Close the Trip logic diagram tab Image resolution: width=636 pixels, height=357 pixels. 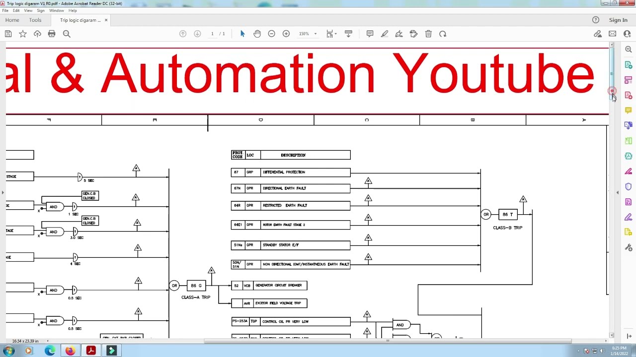tap(106, 20)
